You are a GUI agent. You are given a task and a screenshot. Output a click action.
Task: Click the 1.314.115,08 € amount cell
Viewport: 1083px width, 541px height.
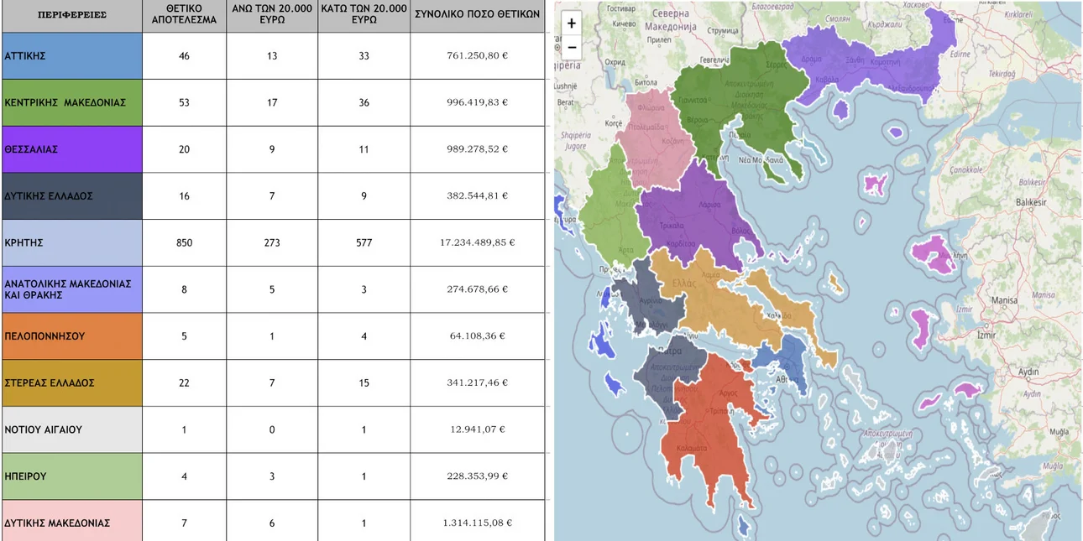(x=477, y=523)
